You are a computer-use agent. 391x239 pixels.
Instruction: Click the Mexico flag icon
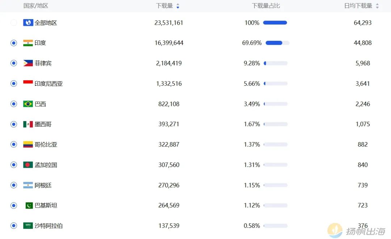(x=28, y=124)
